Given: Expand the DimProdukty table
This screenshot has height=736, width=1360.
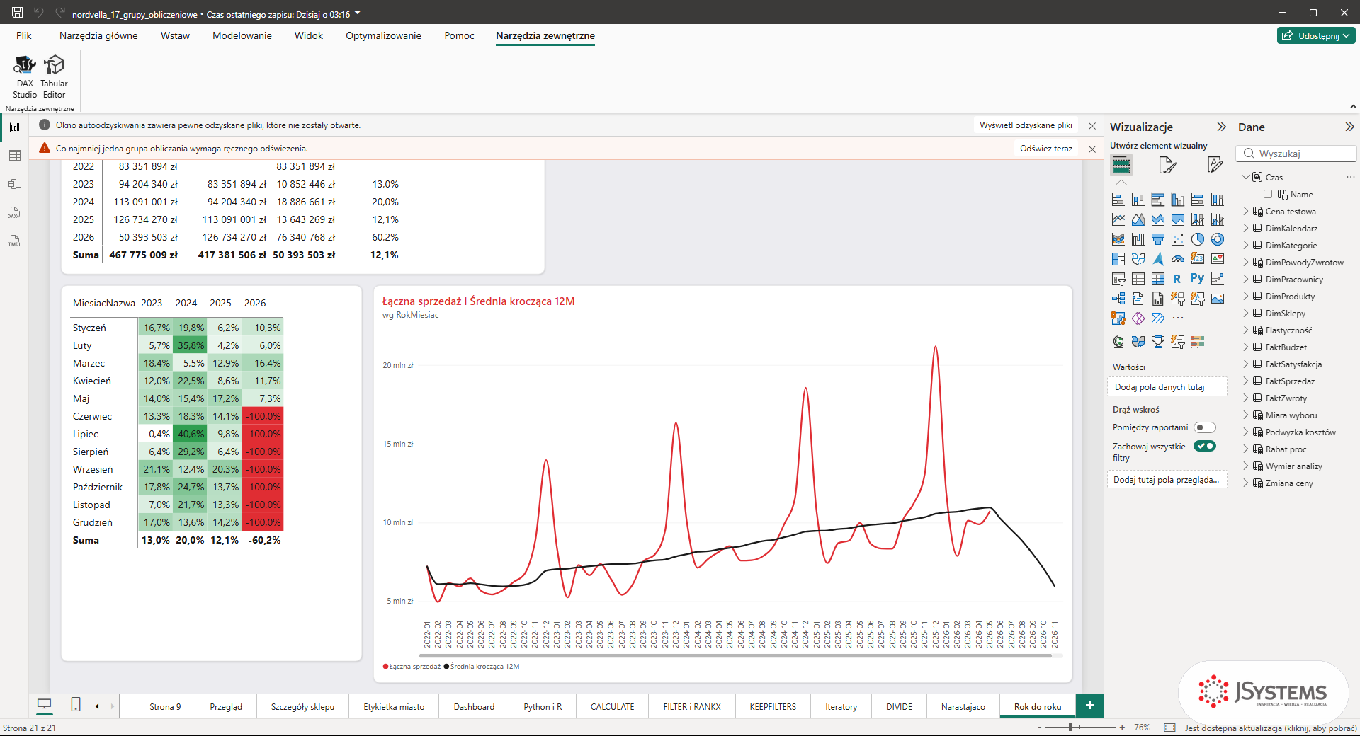Looking at the screenshot, I should point(1246,296).
